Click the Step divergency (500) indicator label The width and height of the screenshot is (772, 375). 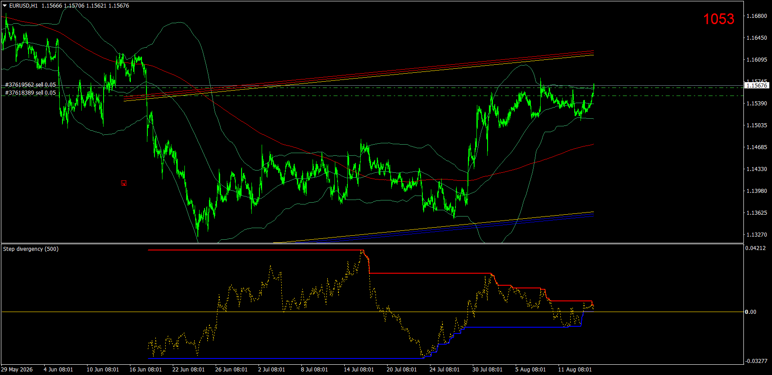tap(31, 249)
